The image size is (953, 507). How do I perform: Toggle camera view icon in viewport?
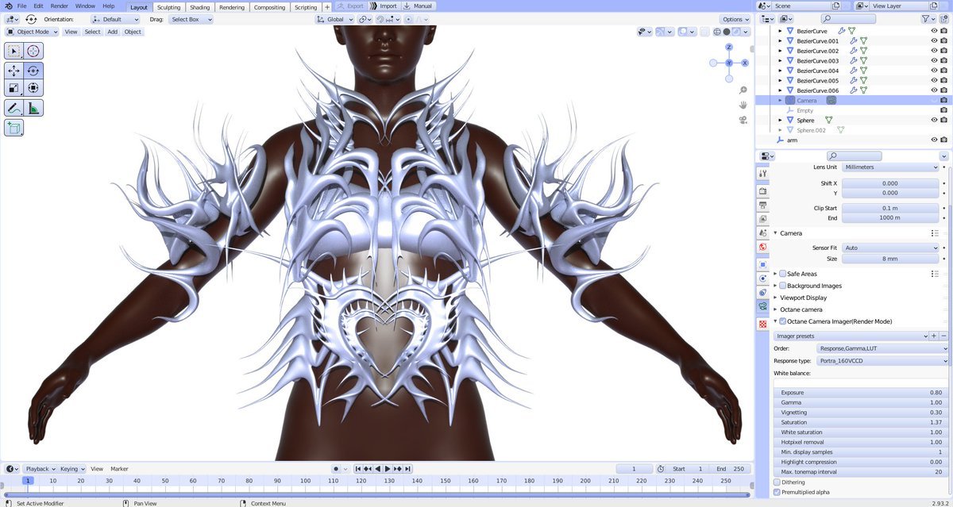743,120
